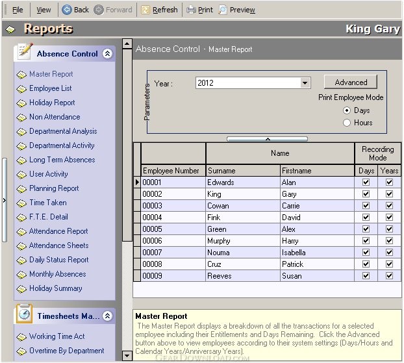Click the Preview magnifier icon

(223, 10)
